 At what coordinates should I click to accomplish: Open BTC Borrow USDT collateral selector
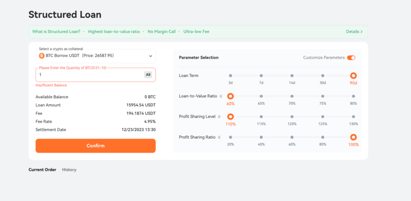pyautogui.click(x=96, y=56)
